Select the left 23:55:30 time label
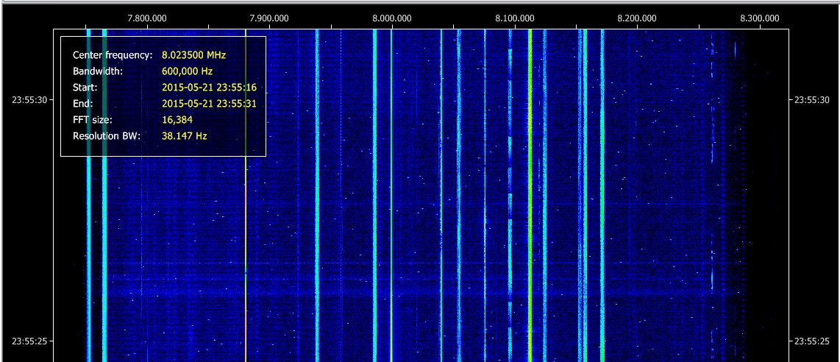840x362 pixels. click(x=30, y=100)
